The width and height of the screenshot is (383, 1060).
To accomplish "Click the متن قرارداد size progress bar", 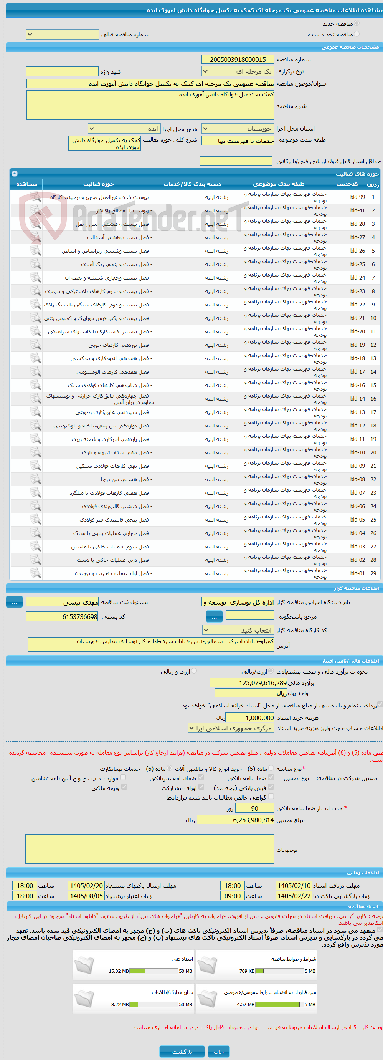I will (x=279, y=1004).
